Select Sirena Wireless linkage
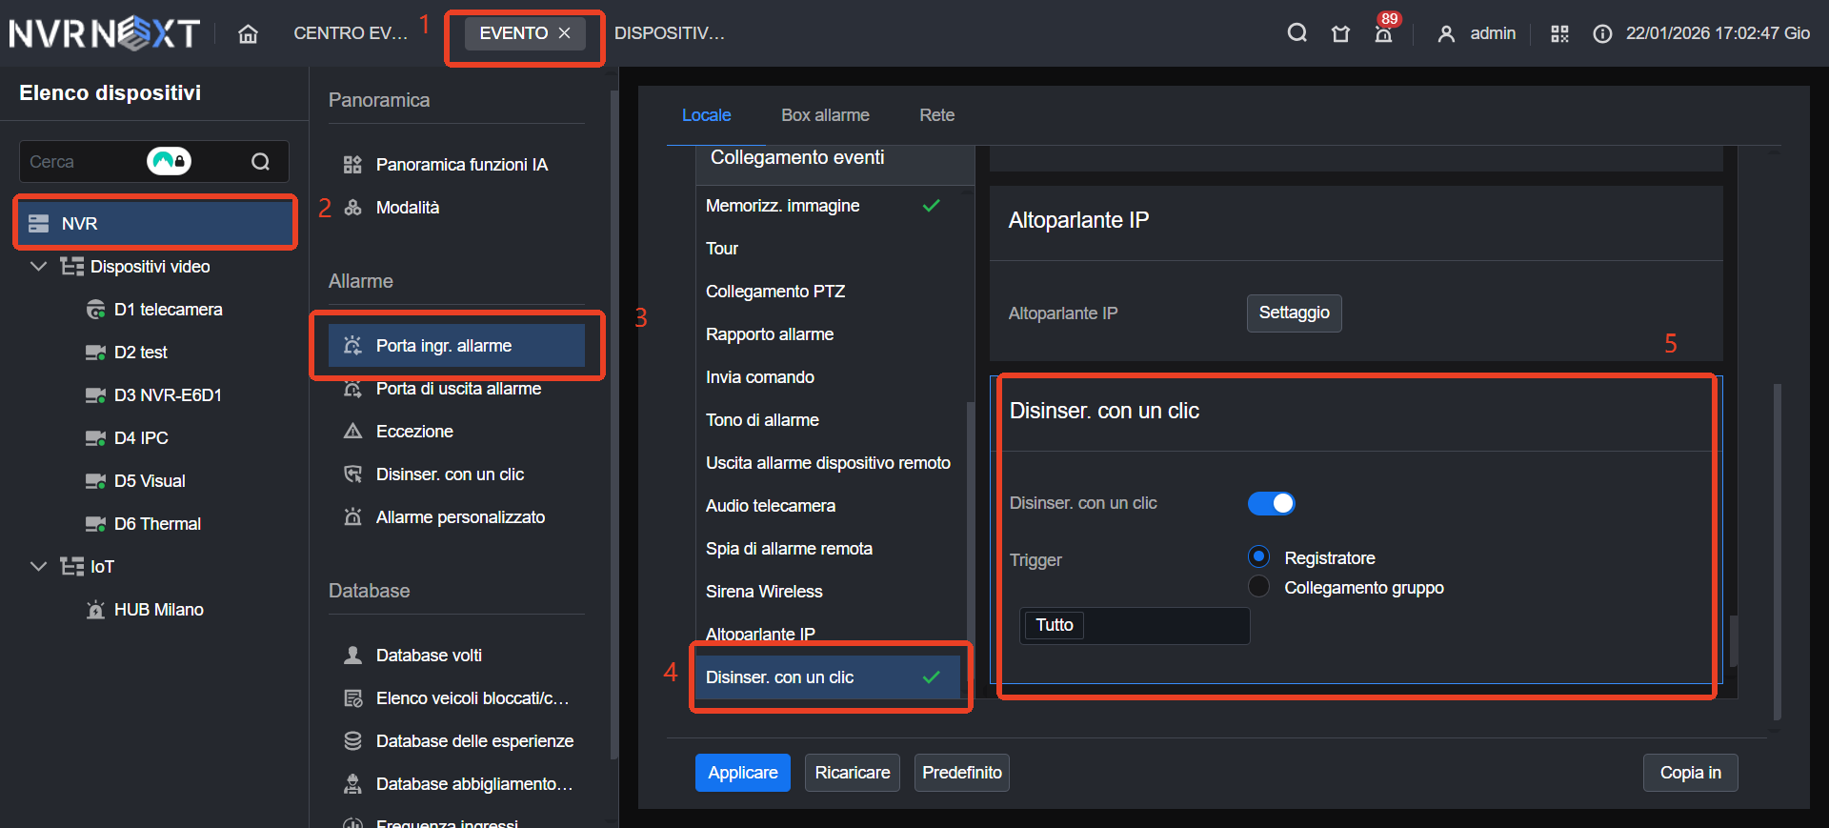This screenshot has width=1829, height=828. 829,592
